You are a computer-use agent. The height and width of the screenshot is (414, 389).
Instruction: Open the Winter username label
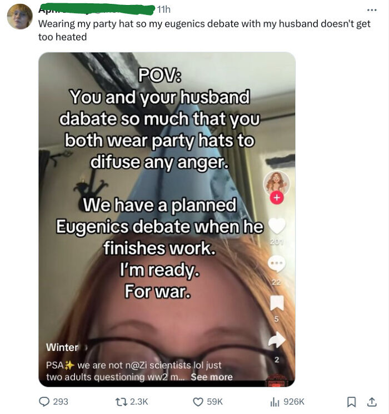[62, 347]
